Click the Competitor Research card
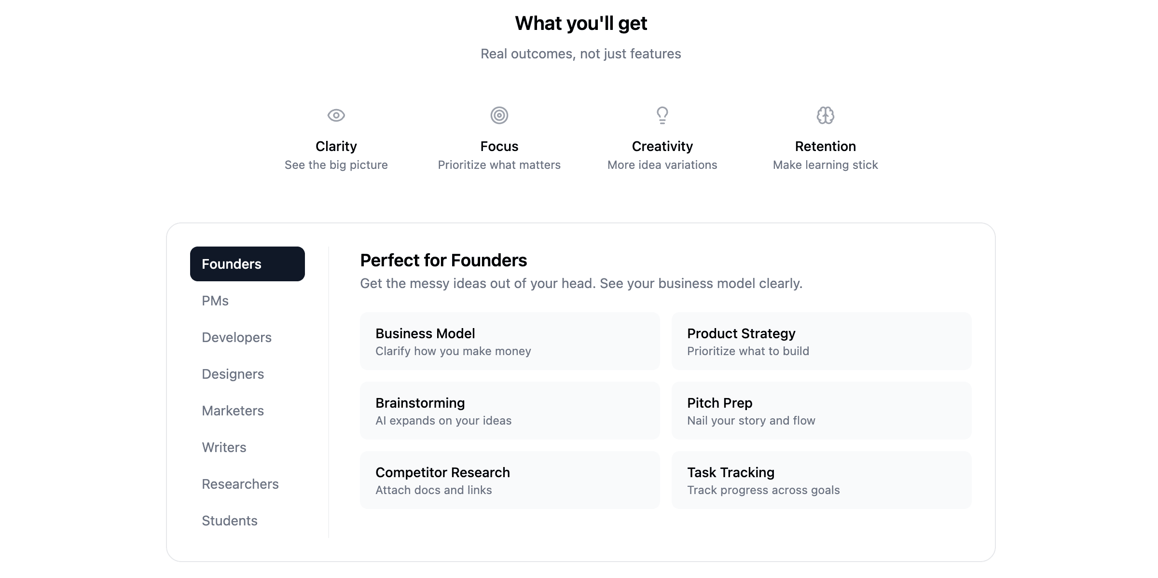The height and width of the screenshot is (578, 1158). [x=510, y=480]
